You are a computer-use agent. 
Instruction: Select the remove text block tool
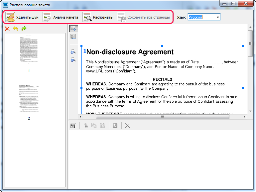coord(73,37)
